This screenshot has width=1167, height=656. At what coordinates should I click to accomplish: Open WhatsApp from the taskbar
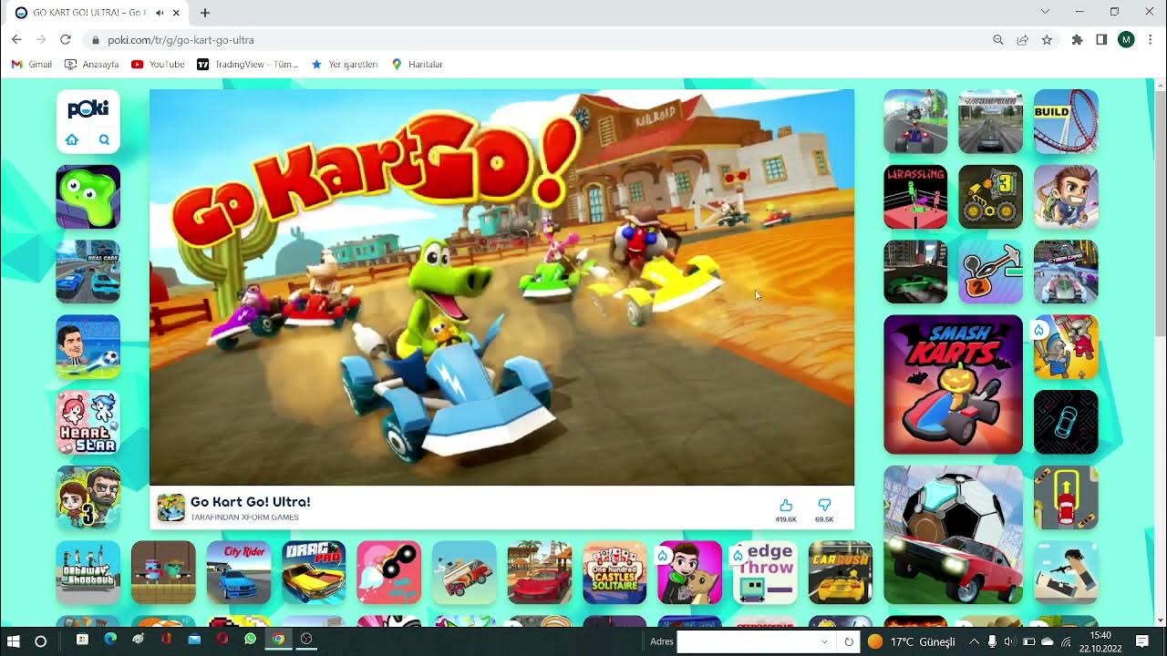click(251, 640)
